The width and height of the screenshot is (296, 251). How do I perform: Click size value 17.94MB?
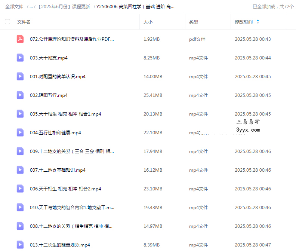[x=153, y=151]
